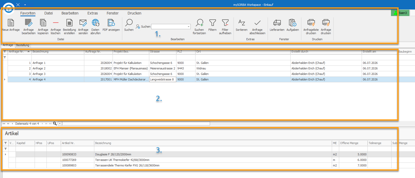Expand row indicator of article 100090833
The height and width of the screenshot is (178, 415).
(x=6, y=154)
